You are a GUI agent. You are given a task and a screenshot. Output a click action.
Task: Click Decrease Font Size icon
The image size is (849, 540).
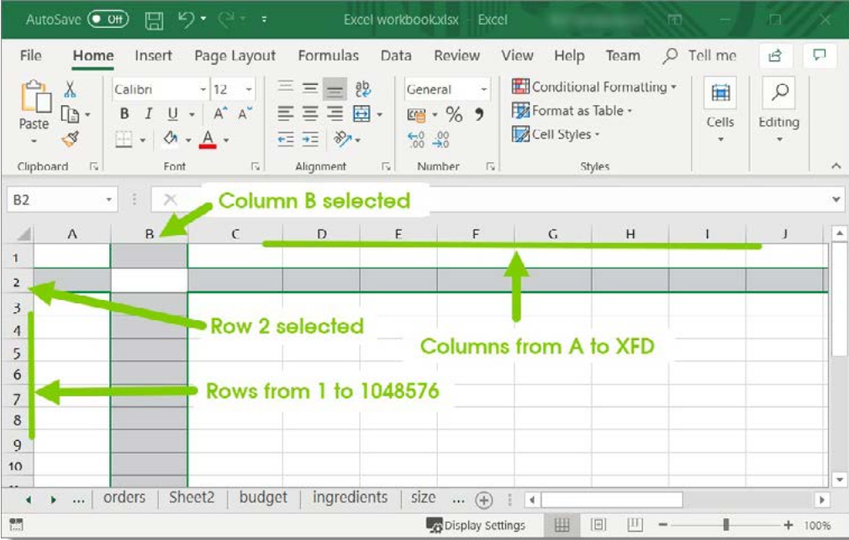click(x=245, y=113)
